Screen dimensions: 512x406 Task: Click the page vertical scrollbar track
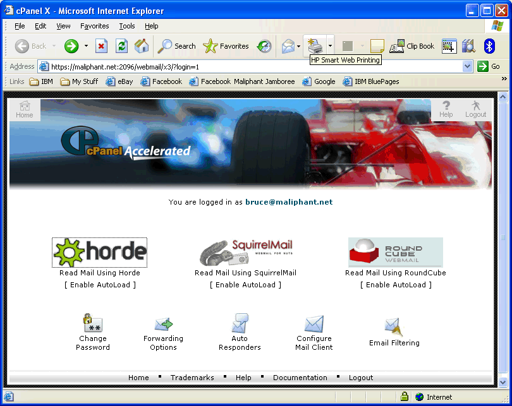point(503,284)
